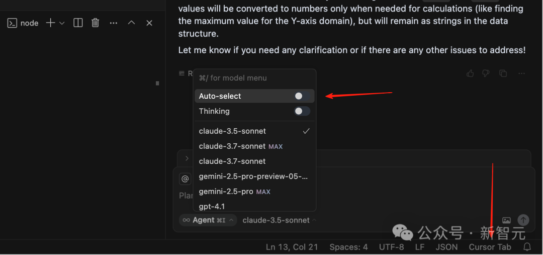Click Cursor Tab in status bar

[x=490, y=247]
